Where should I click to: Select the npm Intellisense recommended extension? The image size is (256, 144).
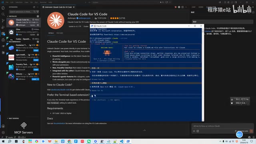[x=24, y=57]
